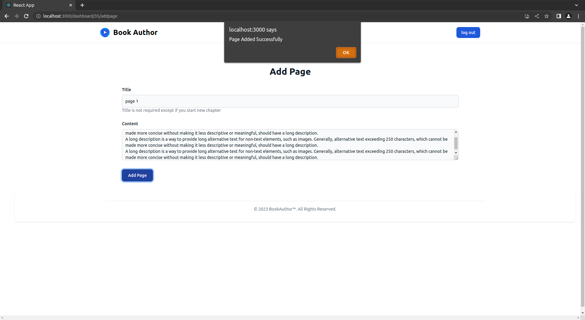585x320 pixels.
Task: Click the 'Title' field label
Action: click(x=126, y=90)
